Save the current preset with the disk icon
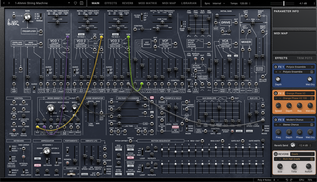This screenshot has width=317, height=182. 82,3
